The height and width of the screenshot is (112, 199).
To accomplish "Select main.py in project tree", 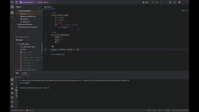I will pyautogui.click(x=24, y=19).
